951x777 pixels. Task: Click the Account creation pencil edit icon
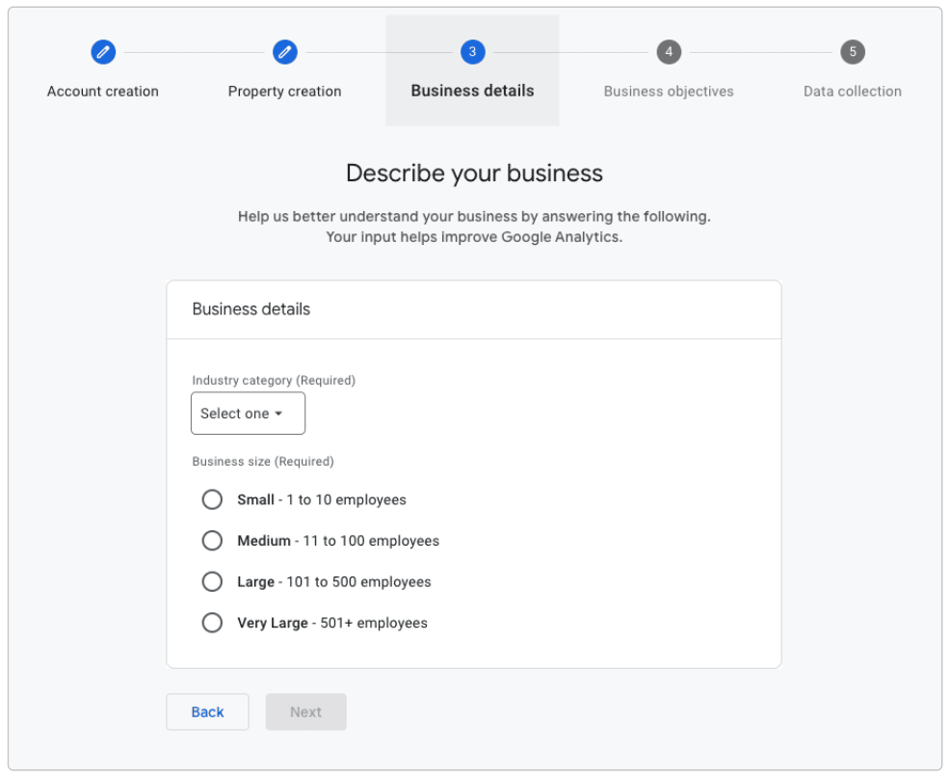(103, 52)
